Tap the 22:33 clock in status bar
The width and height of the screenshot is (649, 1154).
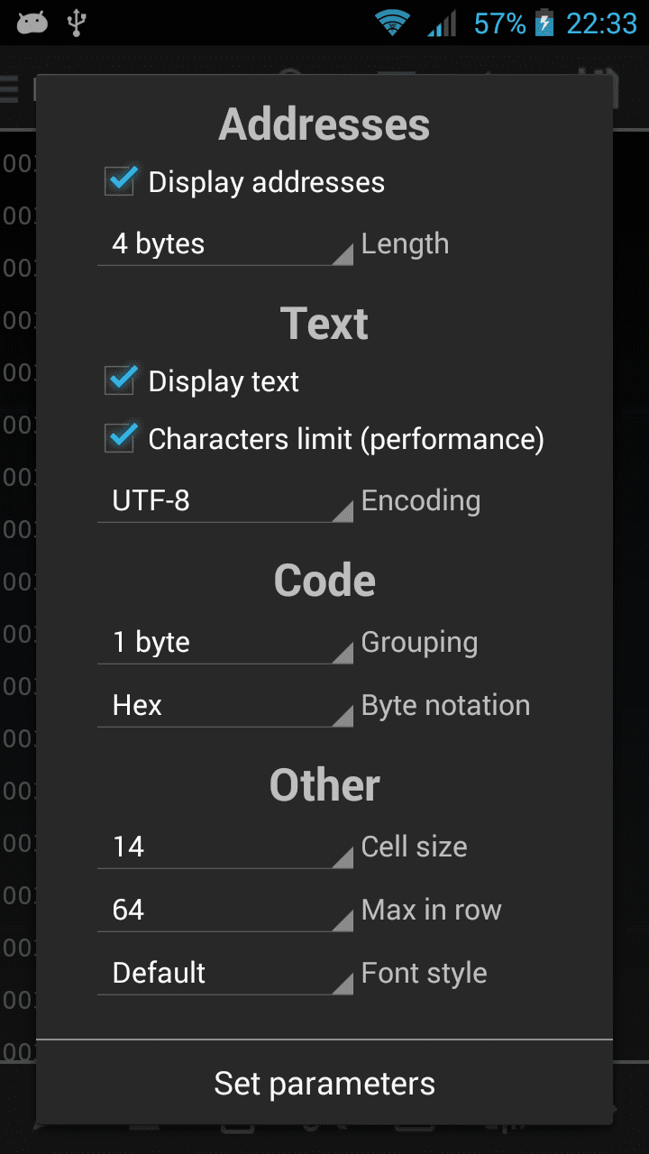point(601,23)
